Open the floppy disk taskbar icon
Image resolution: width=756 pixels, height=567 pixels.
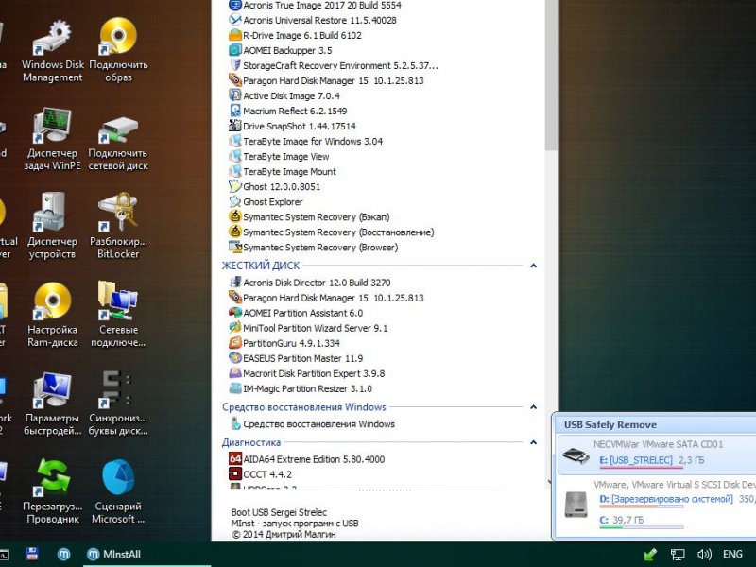pos(32,554)
